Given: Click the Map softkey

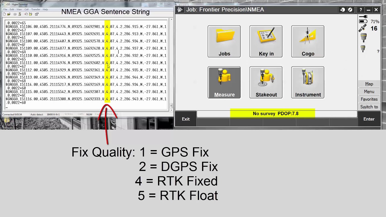Looking at the screenshot, I should pyautogui.click(x=369, y=84).
